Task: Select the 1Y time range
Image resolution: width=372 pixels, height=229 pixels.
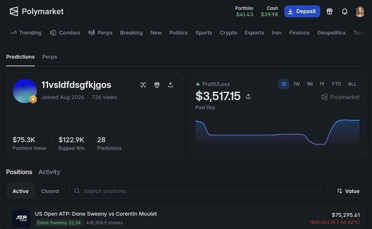Action: point(322,84)
